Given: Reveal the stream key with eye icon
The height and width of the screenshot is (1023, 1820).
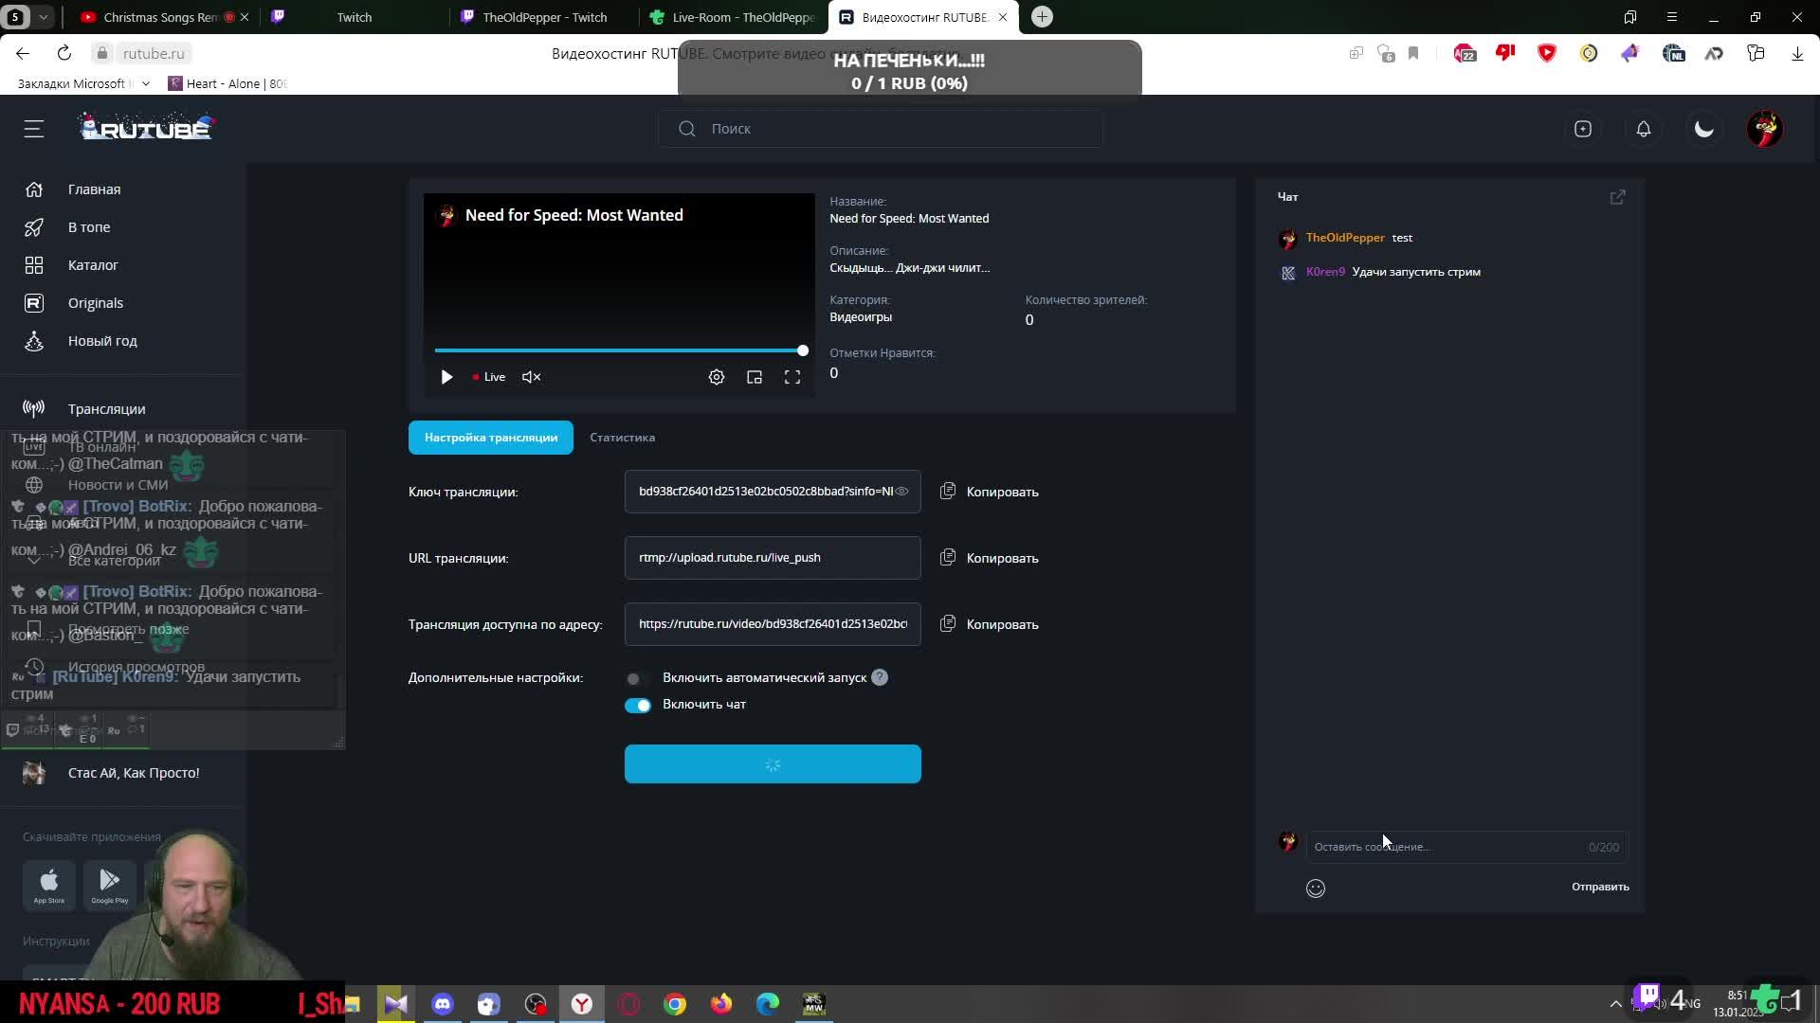Looking at the screenshot, I should click(902, 492).
